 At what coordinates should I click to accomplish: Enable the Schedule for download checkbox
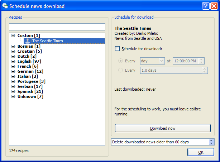[x=117, y=49]
